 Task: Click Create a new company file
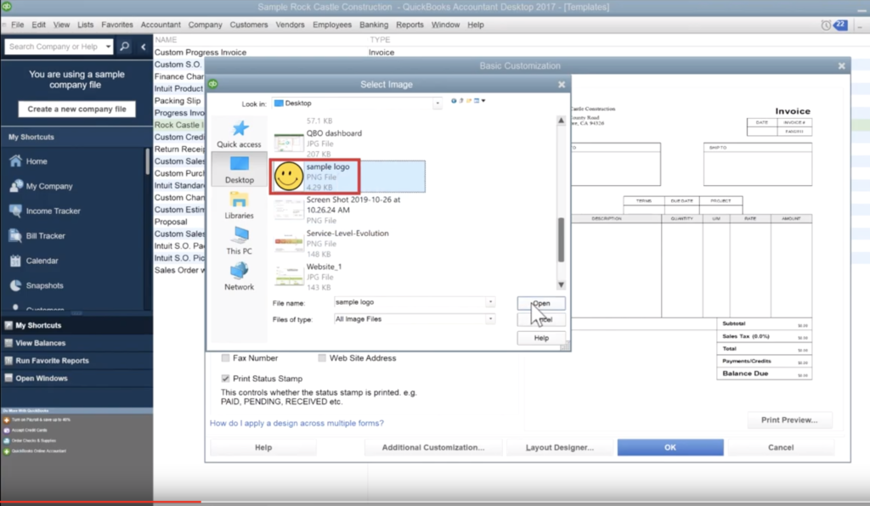pos(76,110)
